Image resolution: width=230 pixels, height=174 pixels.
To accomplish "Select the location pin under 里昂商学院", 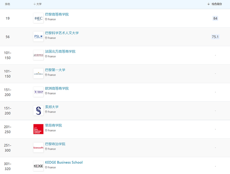I will click(46, 131).
